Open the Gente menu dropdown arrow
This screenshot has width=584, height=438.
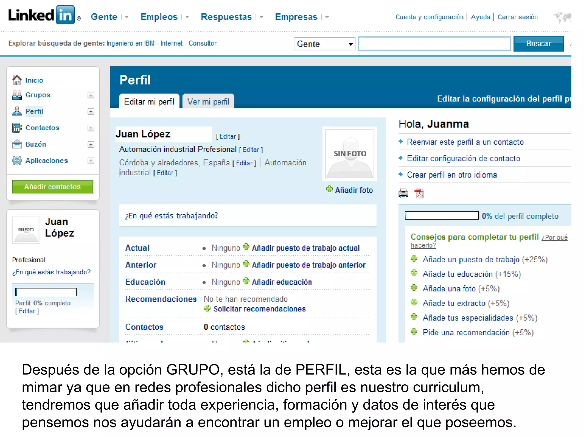[x=127, y=17]
